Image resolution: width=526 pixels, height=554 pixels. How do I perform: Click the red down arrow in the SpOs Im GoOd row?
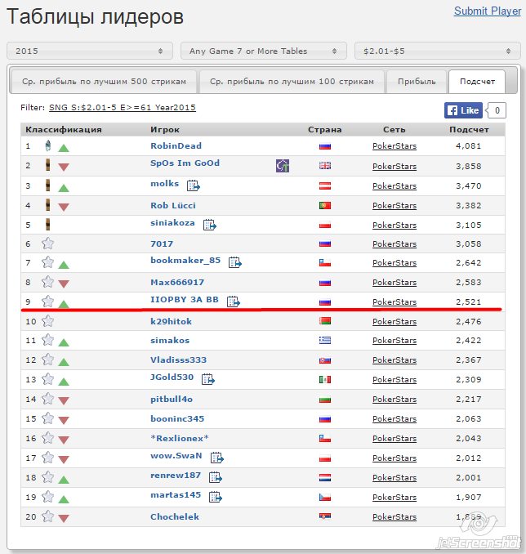tap(64, 168)
